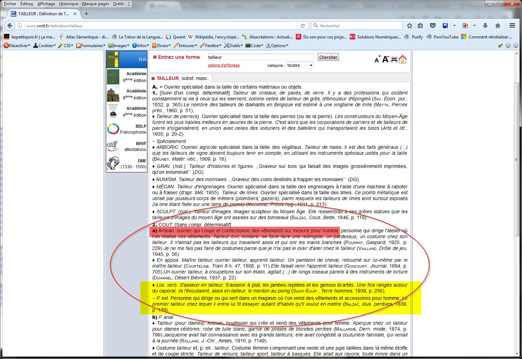Click the CNRTL home house icon
Viewport: 522px width, 359px height.
click(402, 60)
